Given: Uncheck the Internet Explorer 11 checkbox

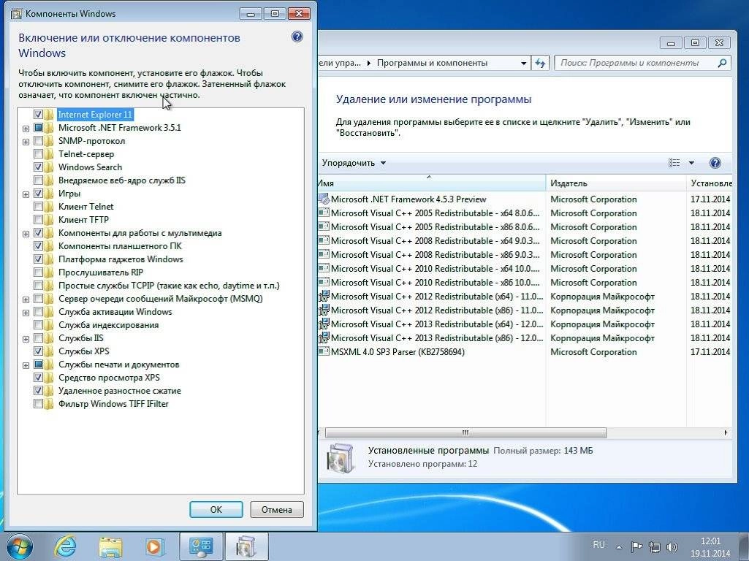Looking at the screenshot, I should (38, 115).
